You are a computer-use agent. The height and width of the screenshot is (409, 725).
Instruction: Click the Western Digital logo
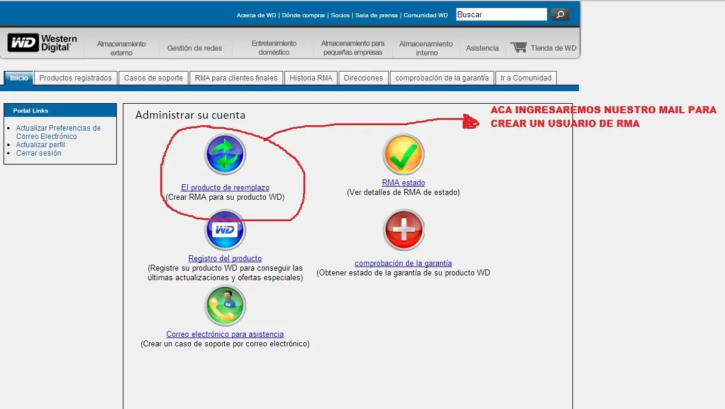tap(42, 43)
